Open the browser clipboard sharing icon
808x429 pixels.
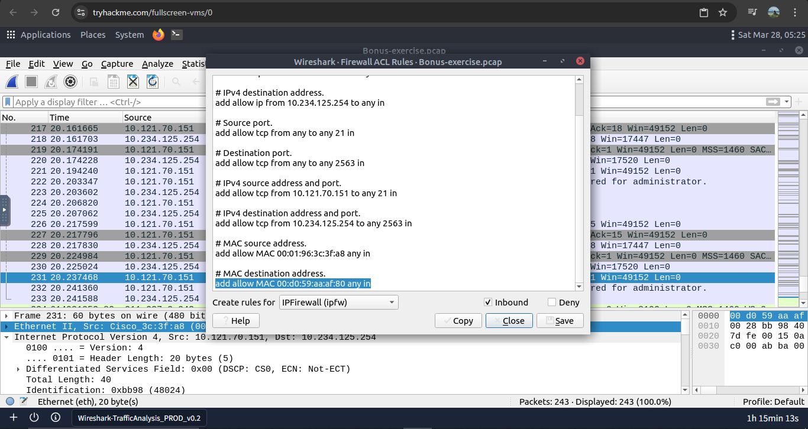point(703,12)
